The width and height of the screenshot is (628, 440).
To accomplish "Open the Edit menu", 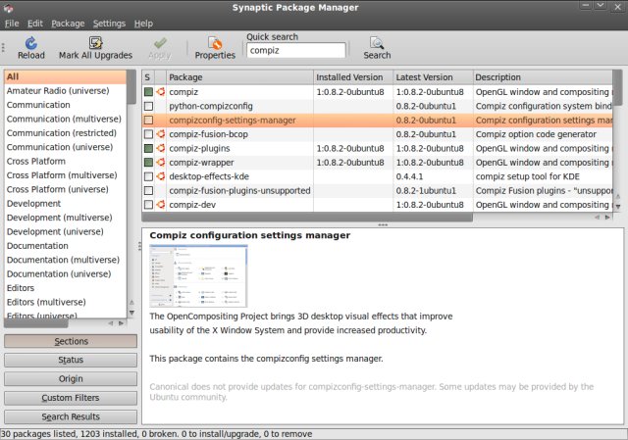I will tap(35, 24).
